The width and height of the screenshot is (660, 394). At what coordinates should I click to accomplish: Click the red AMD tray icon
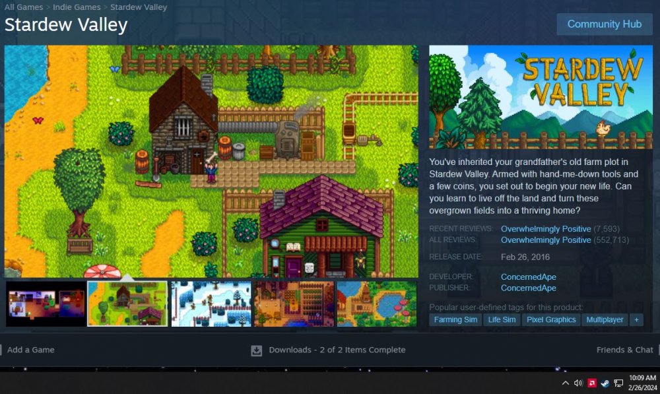coord(592,383)
